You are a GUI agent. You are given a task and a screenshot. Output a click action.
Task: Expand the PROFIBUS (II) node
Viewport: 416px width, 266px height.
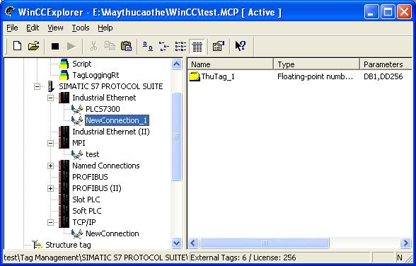(50, 188)
